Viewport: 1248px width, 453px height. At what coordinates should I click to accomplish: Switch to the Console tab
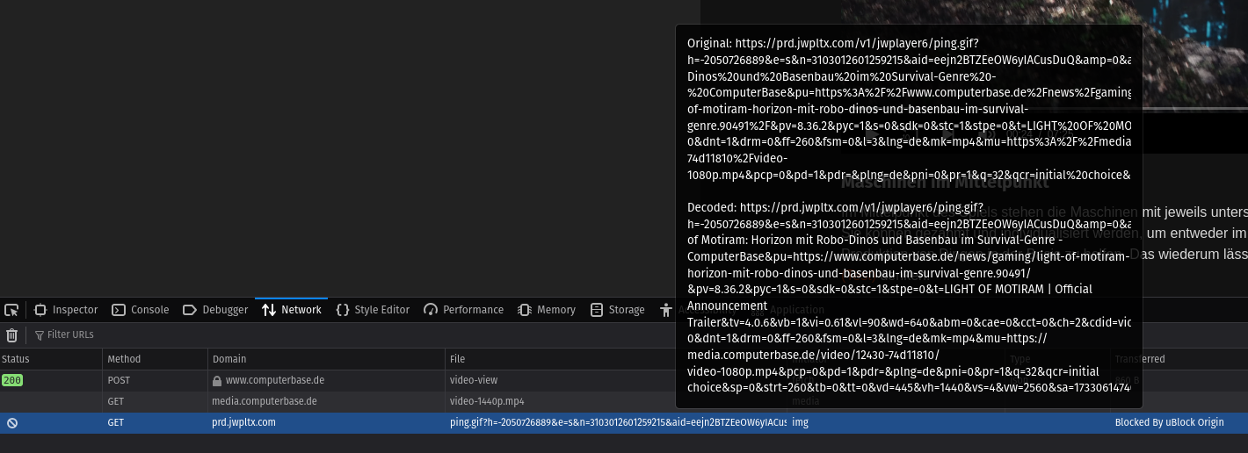point(141,310)
